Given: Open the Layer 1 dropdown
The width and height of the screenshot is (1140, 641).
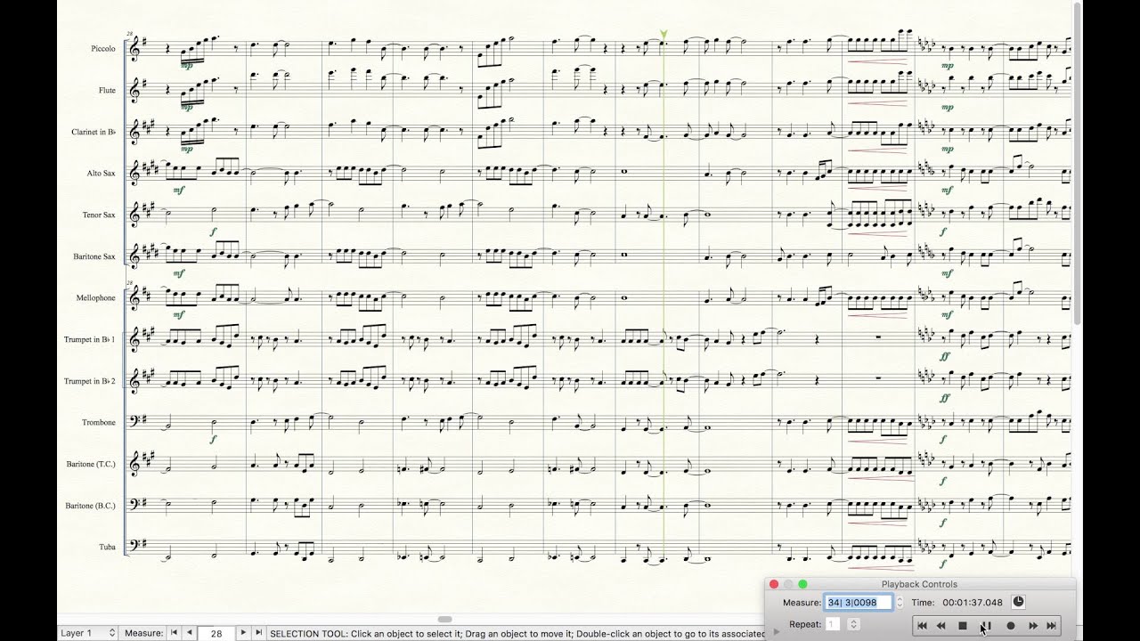Looking at the screenshot, I should (87, 633).
